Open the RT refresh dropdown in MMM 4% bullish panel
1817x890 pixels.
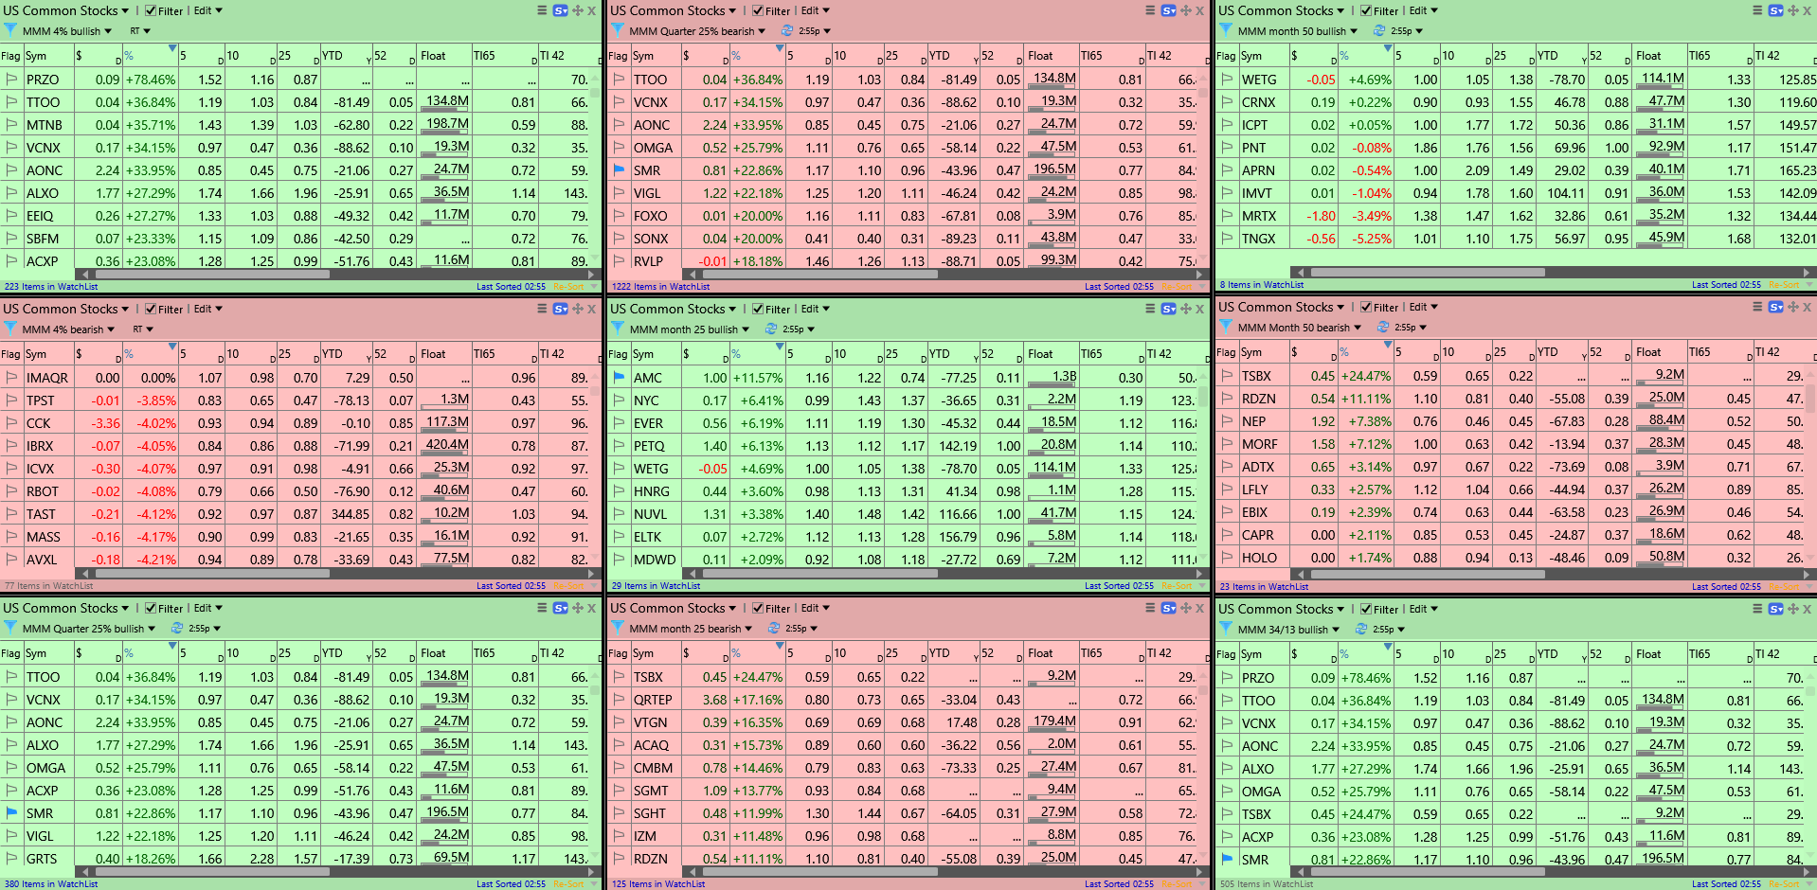(x=140, y=31)
